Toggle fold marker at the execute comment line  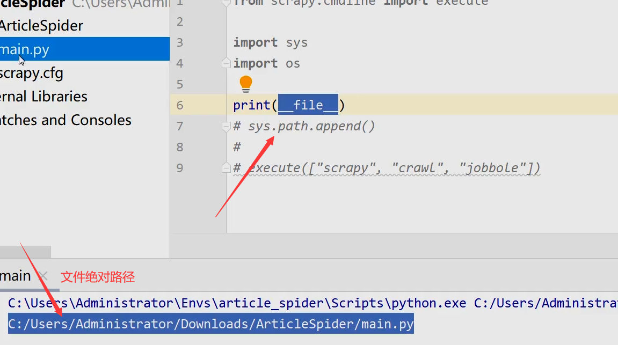[227, 168]
